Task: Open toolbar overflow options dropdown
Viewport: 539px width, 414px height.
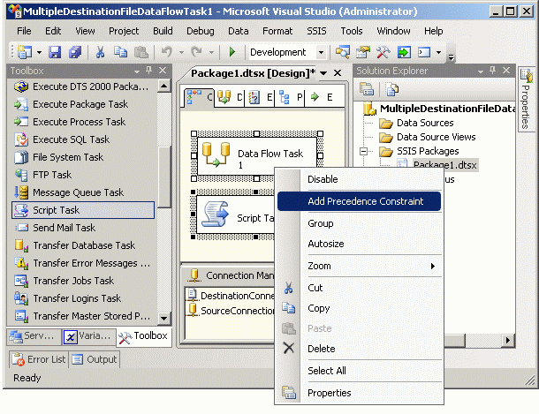Action: point(452,57)
